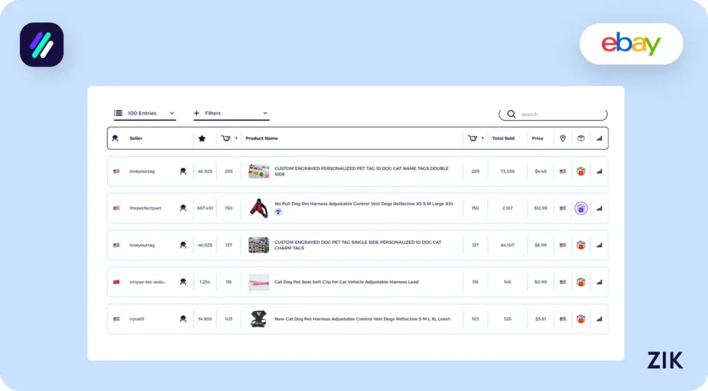This screenshot has height=391, width=708.
Task: Open the New Cat Dog Pet Harness thumbnail
Action: pos(259,319)
